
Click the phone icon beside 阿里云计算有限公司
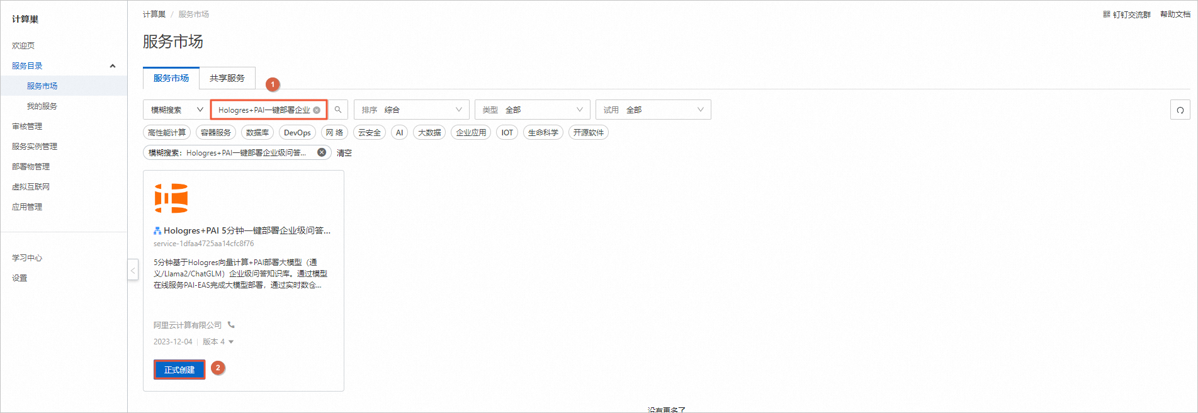(x=231, y=325)
